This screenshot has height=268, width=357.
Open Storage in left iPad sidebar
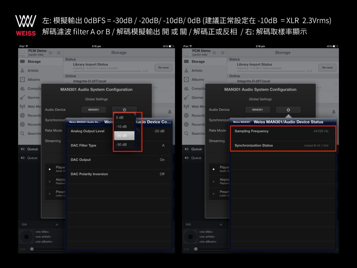(x=41, y=61)
